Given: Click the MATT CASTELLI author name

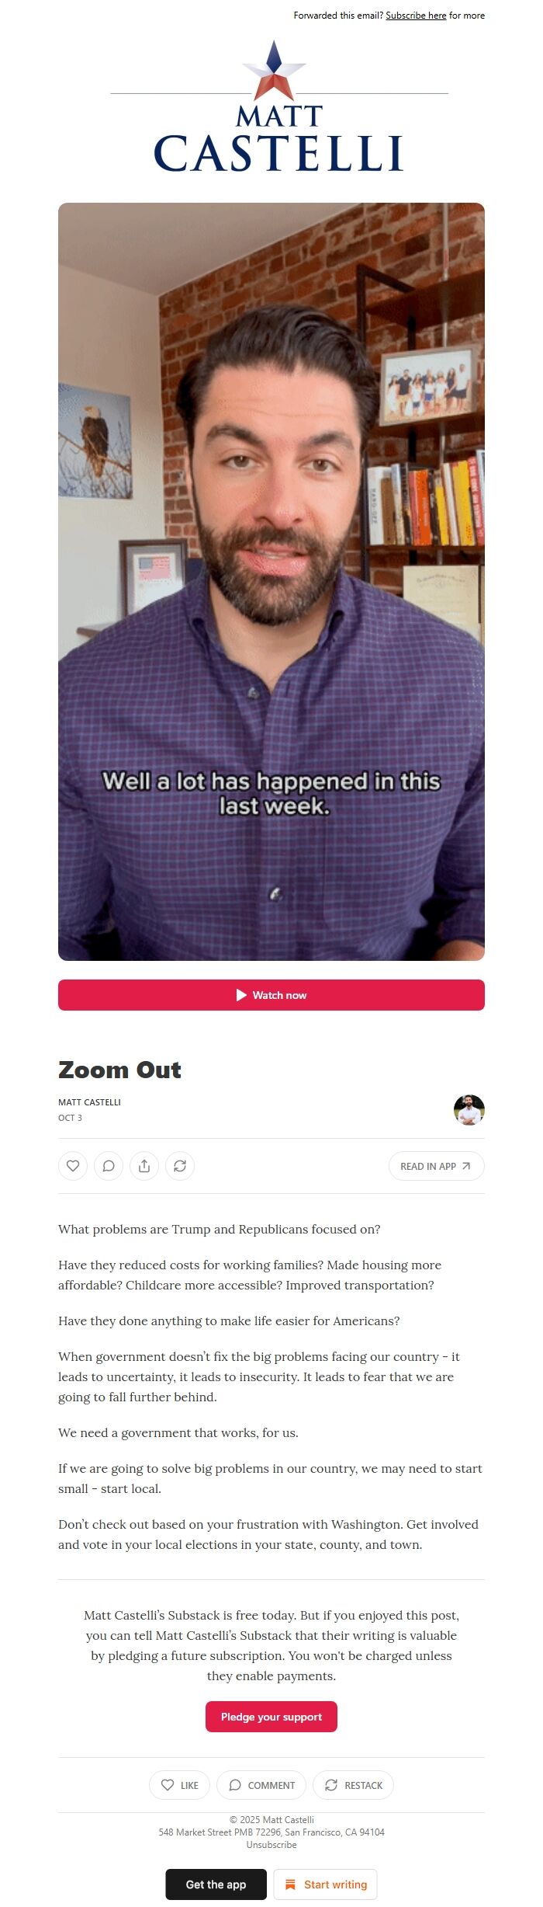Looking at the screenshot, I should click(89, 1102).
